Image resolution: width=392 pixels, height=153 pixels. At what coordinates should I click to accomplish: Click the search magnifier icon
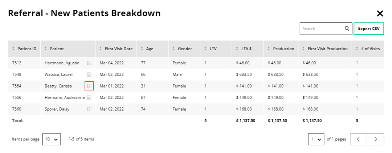(x=347, y=29)
